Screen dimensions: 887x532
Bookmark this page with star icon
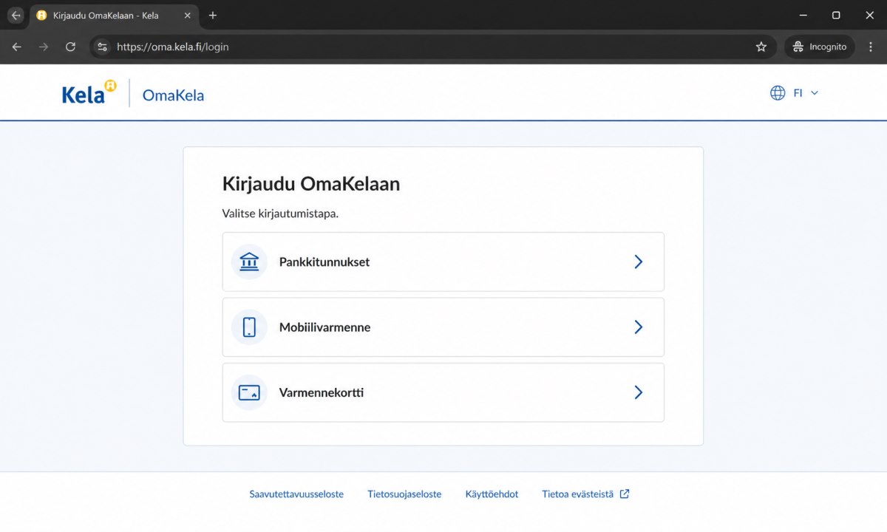pyautogui.click(x=761, y=47)
